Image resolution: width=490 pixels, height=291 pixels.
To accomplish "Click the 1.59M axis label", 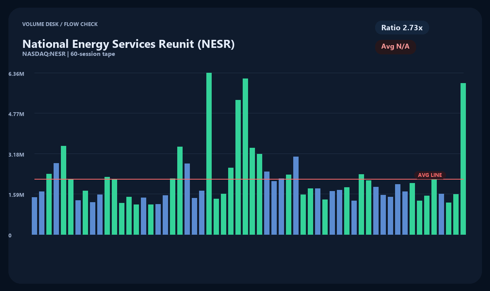I will (x=16, y=195).
